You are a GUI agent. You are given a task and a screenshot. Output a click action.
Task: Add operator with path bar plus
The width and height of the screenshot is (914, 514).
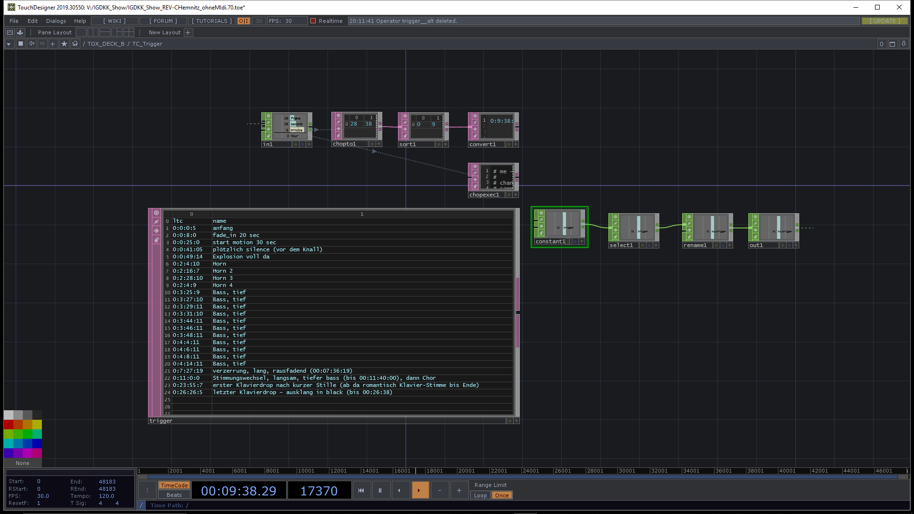point(53,44)
